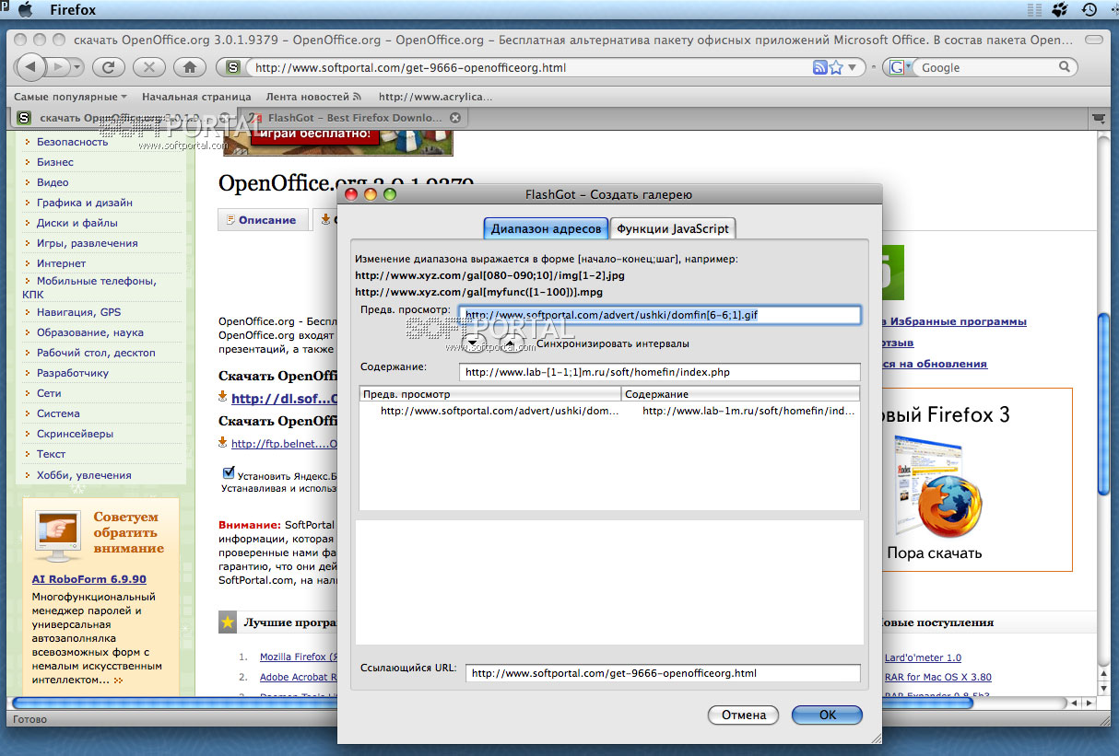
Task: Open the AI RoboForm 6.9.90 link
Action: click(x=88, y=579)
